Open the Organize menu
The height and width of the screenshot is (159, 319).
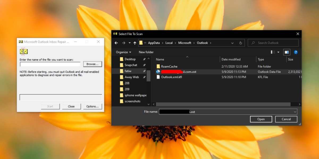(x=124, y=52)
